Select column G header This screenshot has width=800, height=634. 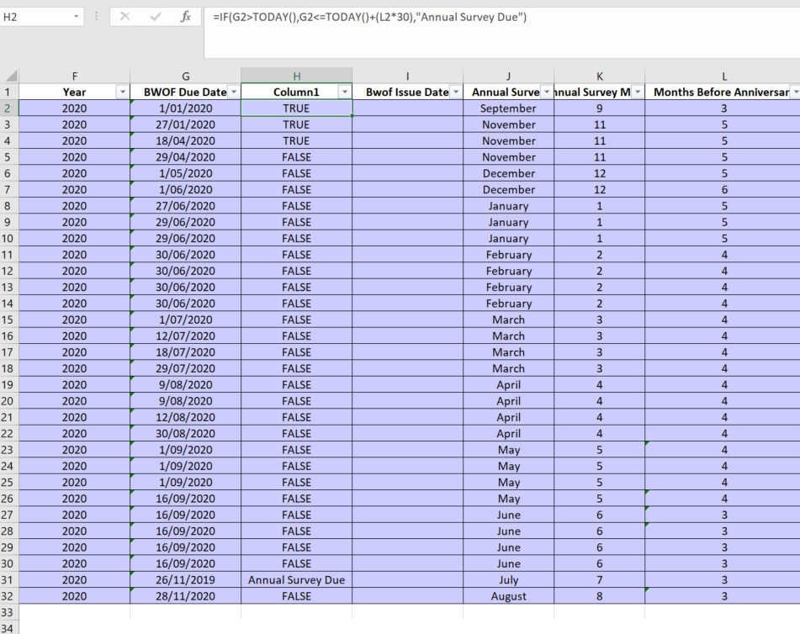click(x=186, y=76)
